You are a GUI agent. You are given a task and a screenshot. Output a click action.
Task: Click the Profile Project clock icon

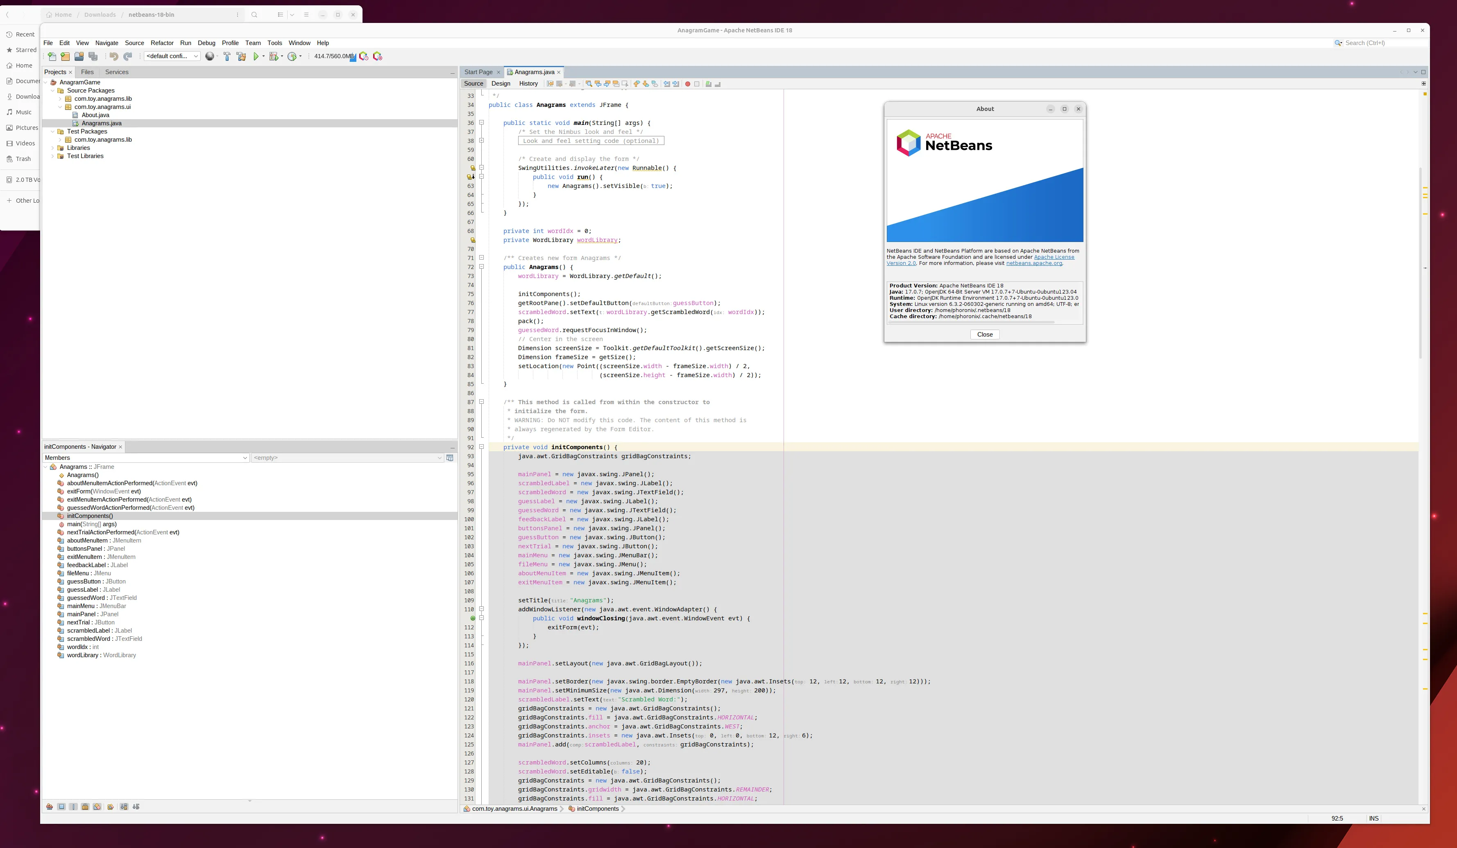point(292,56)
